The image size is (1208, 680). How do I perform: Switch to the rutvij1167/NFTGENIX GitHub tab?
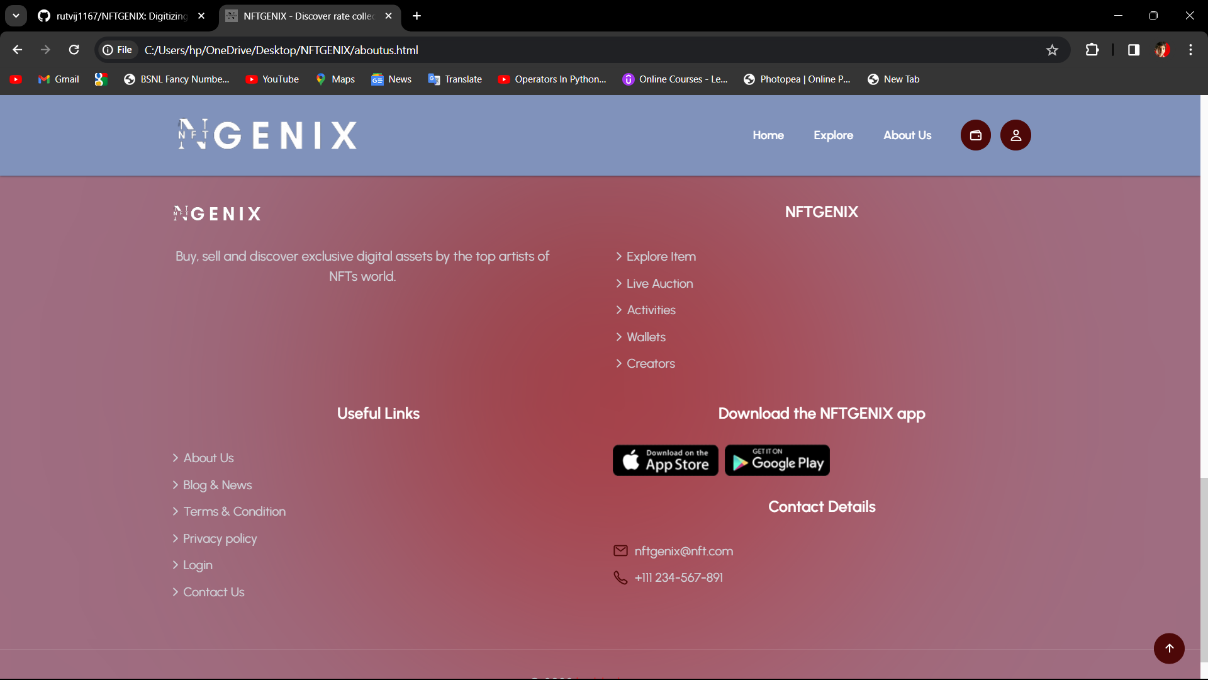120,16
